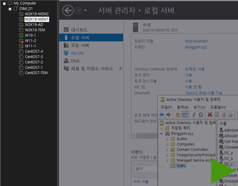Click the Forward arrow in AD toolbar
Screen dimensions: 238x186
coord(168,115)
